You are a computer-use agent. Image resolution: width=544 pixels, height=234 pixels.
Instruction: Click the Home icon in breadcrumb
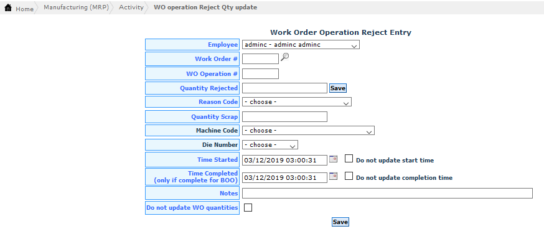(x=8, y=8)
